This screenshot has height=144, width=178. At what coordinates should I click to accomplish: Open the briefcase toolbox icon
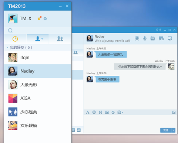tap(119, 112)
